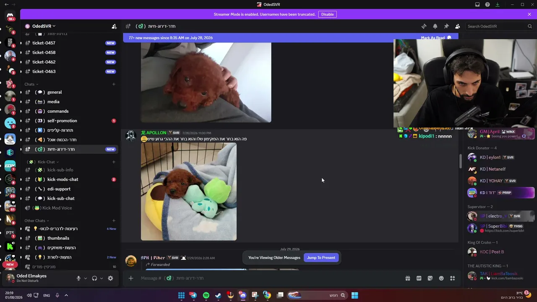537x302 pixels.
Task: Open Chrome from the taskbar
Action: [x=267, y=295]
